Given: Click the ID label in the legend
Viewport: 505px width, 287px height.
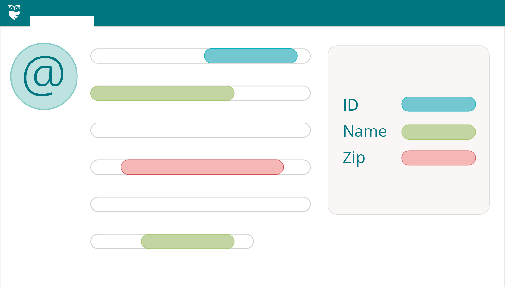Looking at the screenshot, I should click(x=351, y=105).
